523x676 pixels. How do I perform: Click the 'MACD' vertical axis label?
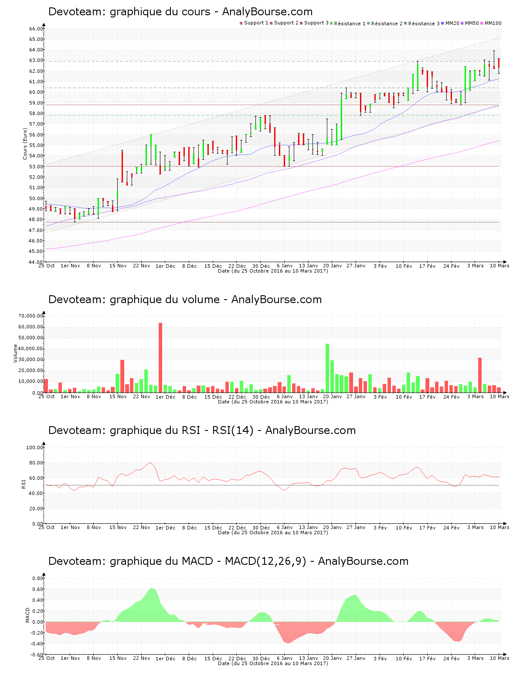click(x=28, y=615)
